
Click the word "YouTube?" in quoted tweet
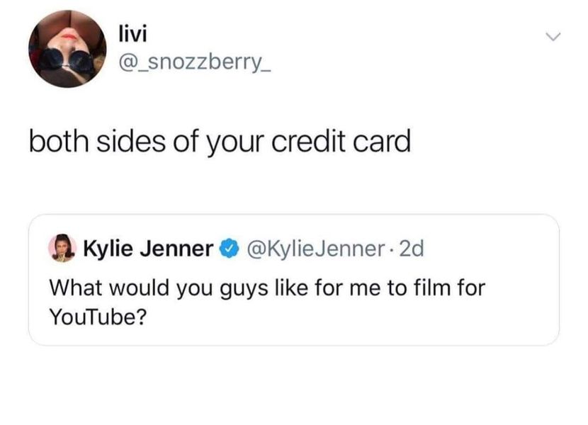[98, 317]
